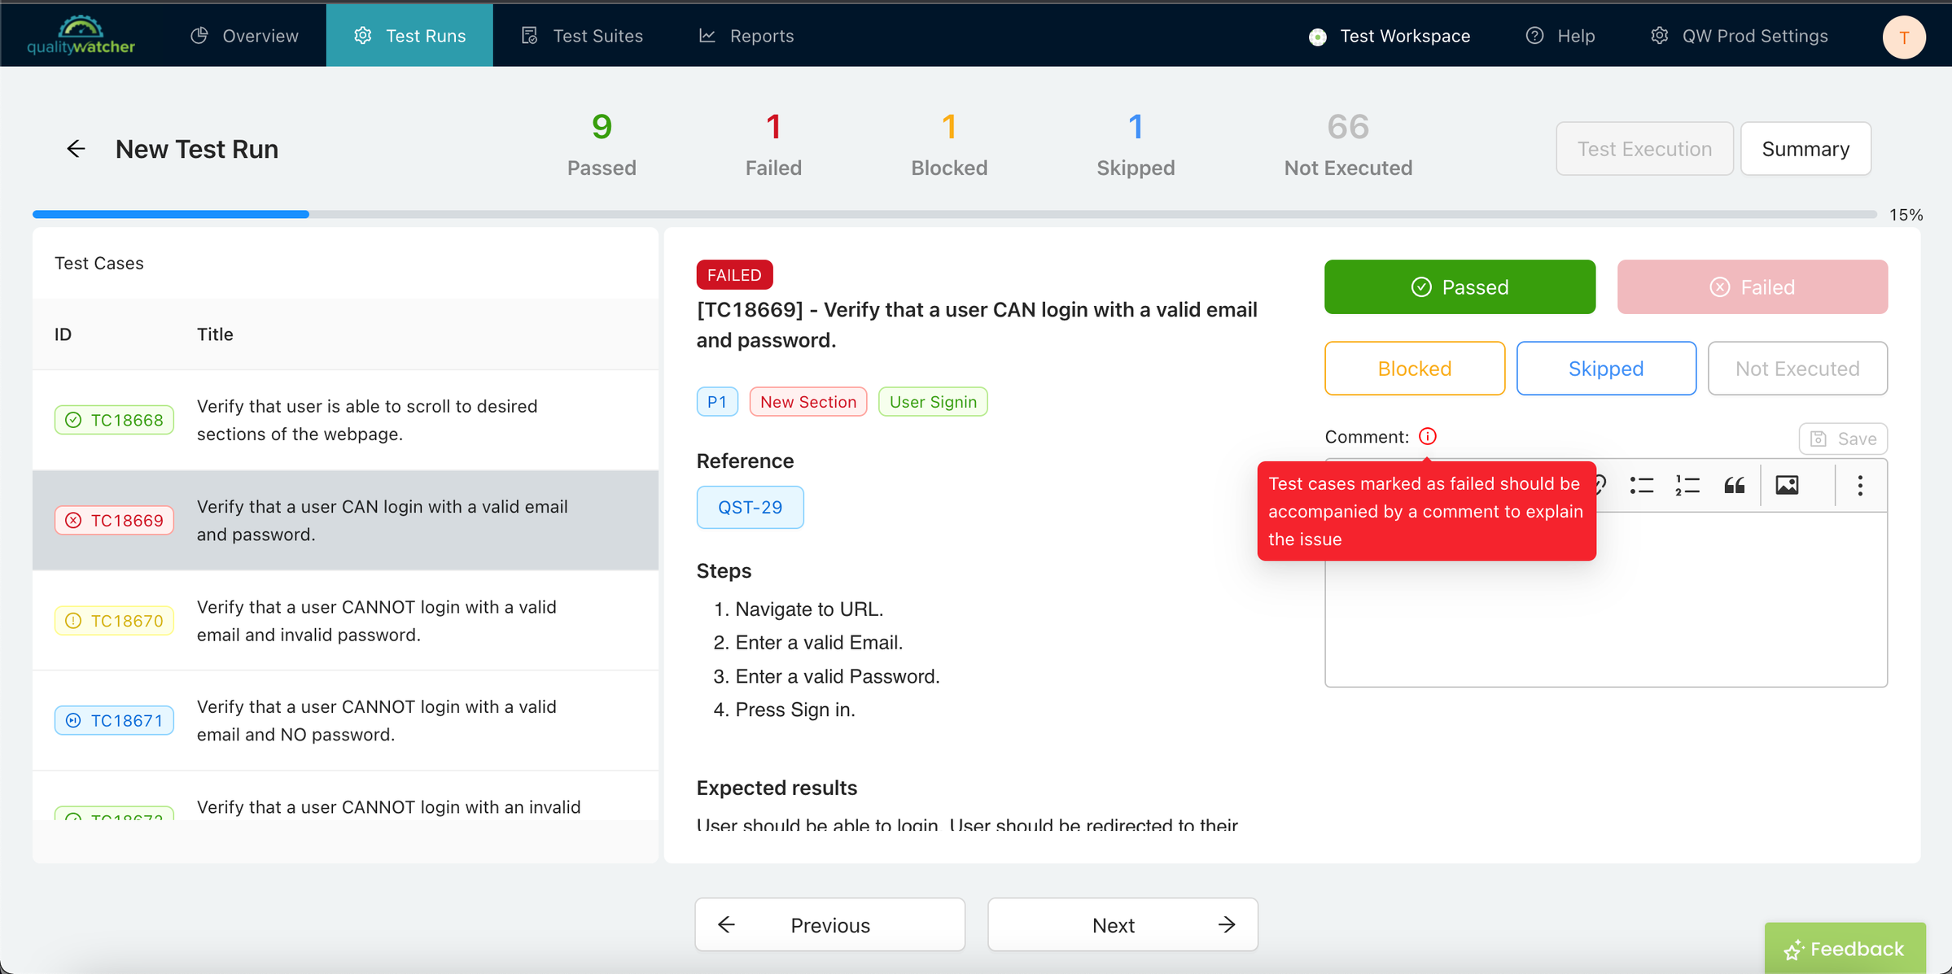
Task: Select test case TC18669 badge
Action: coord(114,520)
